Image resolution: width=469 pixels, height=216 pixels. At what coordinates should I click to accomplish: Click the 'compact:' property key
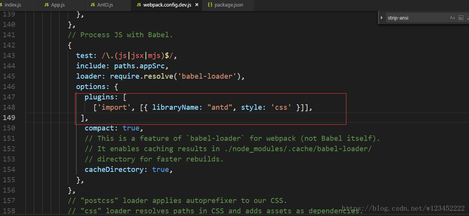tap(101, 128)
